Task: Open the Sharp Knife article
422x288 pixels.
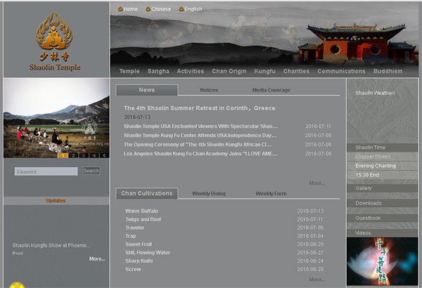Action: click(x=139, y=261)
